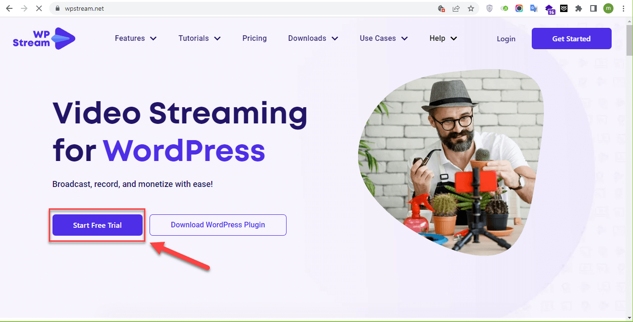Open the Downloads menu item
The width and height of the screenshot is (633, 322).
tap(313, 39)
